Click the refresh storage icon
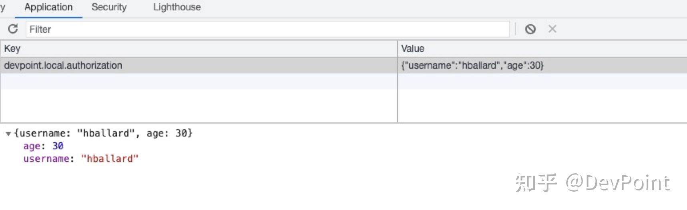The width and height of the screenshot is (687, 210). coord(13,29)
